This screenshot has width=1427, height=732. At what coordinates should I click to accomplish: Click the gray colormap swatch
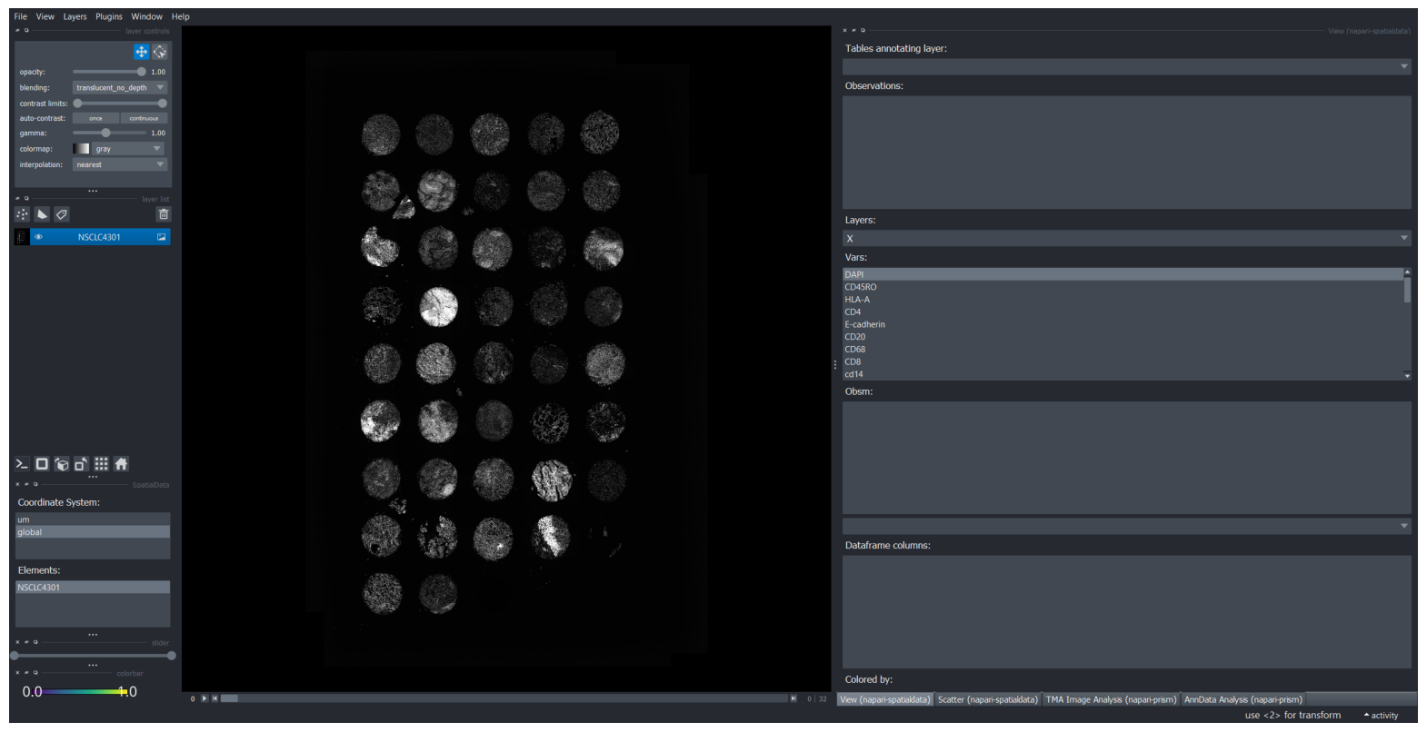(81, 149)
